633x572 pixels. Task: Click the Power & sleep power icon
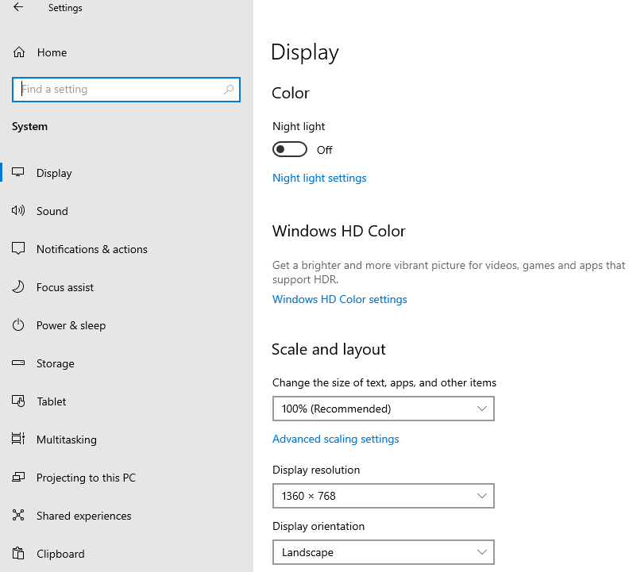coord(18,325)
